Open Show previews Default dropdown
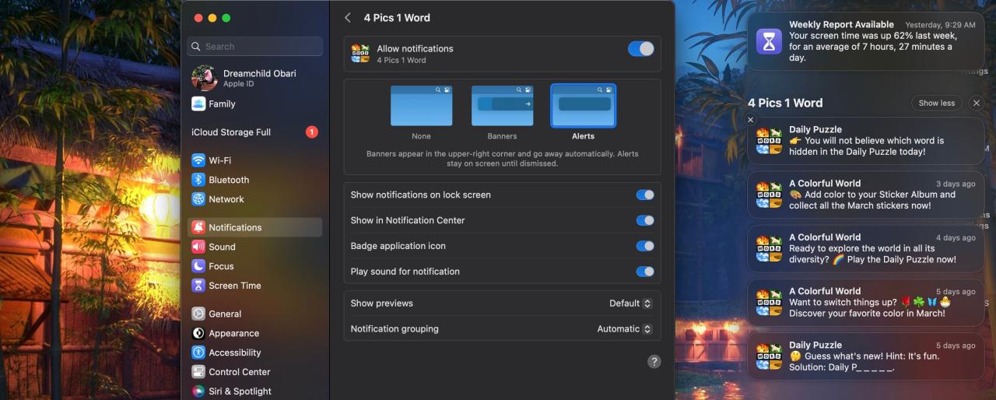This screenshot has width=996, height=400. click(x=630, y=304)
